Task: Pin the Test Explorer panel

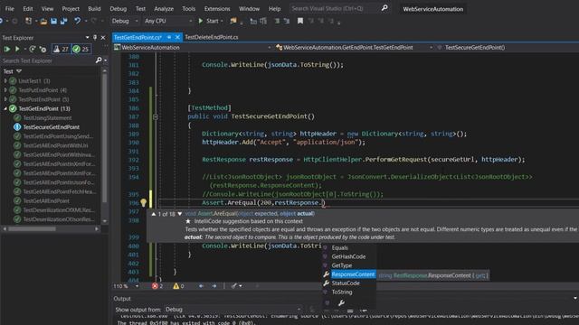Action: (95, 38)
